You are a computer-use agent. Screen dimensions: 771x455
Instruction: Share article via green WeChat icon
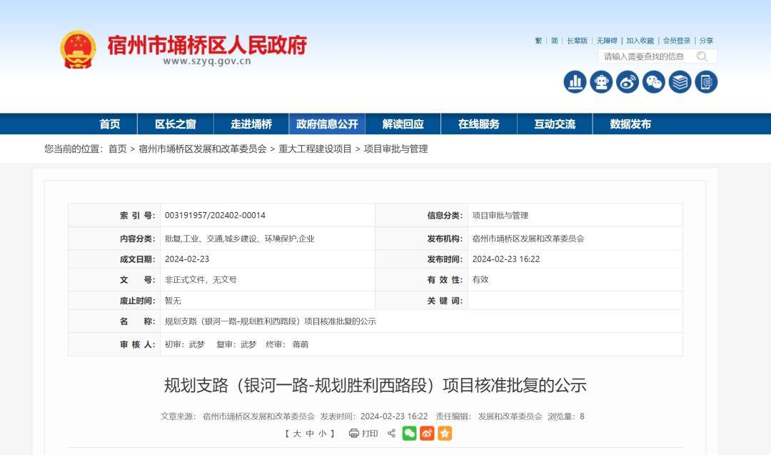click(409, 434)
